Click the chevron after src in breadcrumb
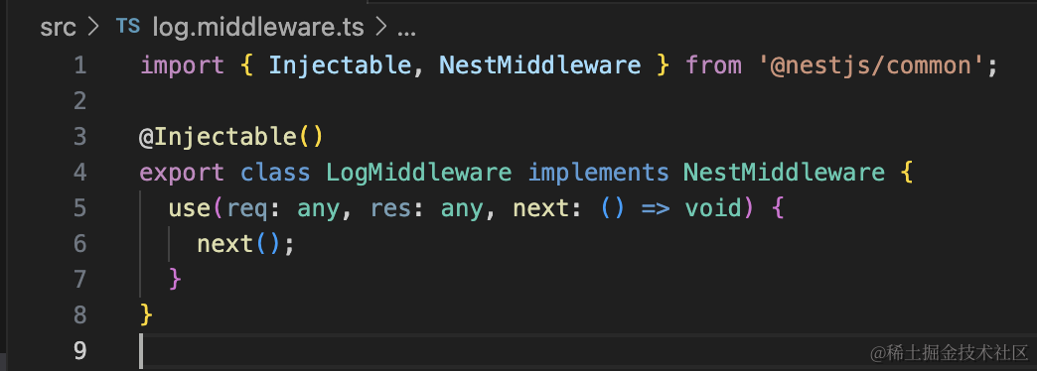The image size is (1037, 371). pos(93,27)
